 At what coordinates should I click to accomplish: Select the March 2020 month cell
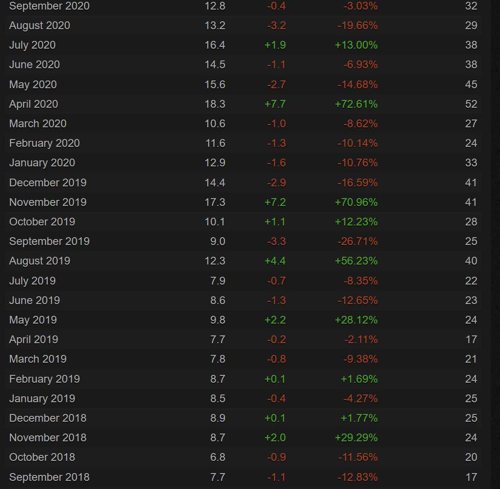tap(38, 124)
